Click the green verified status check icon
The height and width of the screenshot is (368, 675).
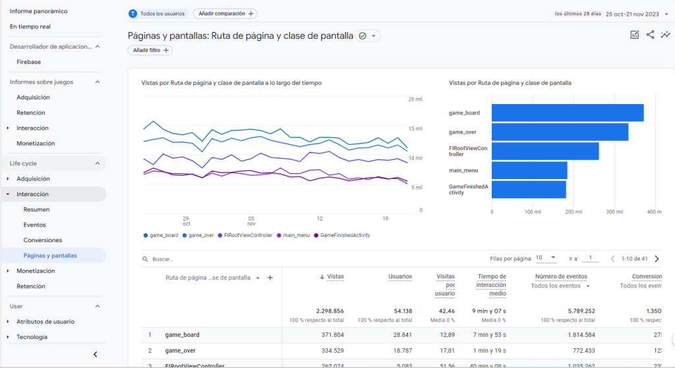363,36
